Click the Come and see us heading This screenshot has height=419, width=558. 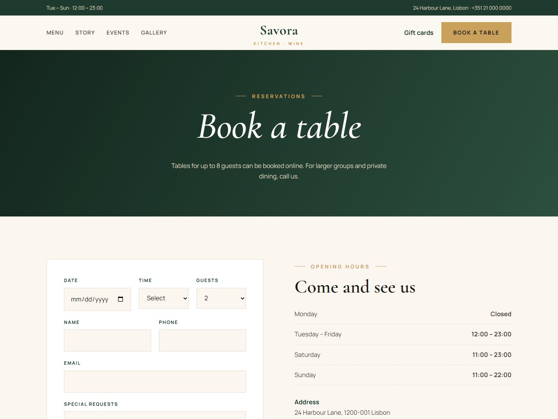click(x=355, y=287)
